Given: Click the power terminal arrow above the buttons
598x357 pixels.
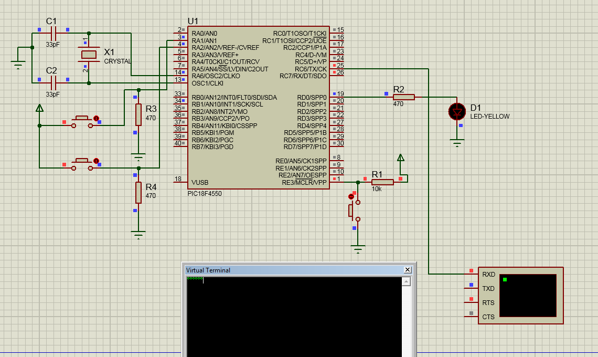Looking at the screenshot, I should coord(39,109).
